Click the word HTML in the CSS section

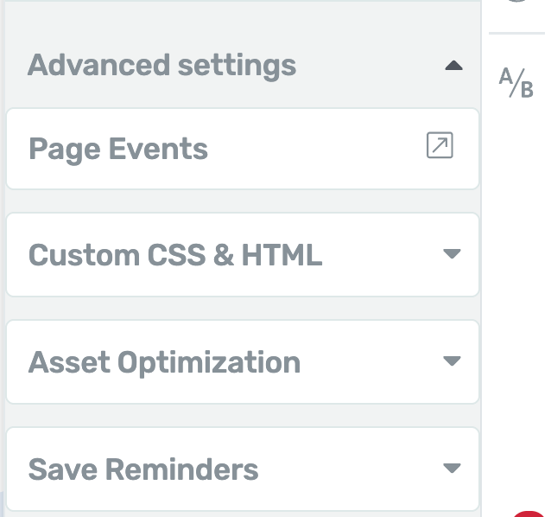[x=282, y=255]
